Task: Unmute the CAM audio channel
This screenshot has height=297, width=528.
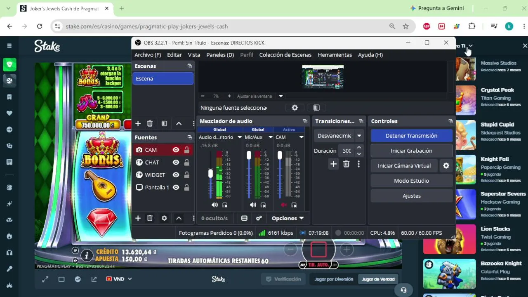Action: tap(283, 205)
